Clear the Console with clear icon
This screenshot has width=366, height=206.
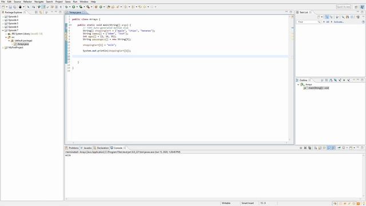point(316,148)
